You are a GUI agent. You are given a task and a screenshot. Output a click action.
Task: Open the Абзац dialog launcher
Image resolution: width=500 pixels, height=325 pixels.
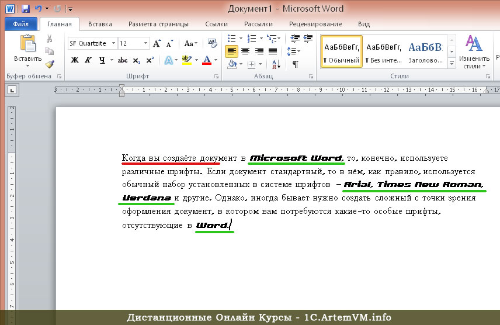(311, 77)
